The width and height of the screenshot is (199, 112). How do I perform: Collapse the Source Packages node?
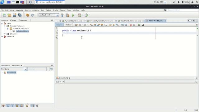click(5, 26)
